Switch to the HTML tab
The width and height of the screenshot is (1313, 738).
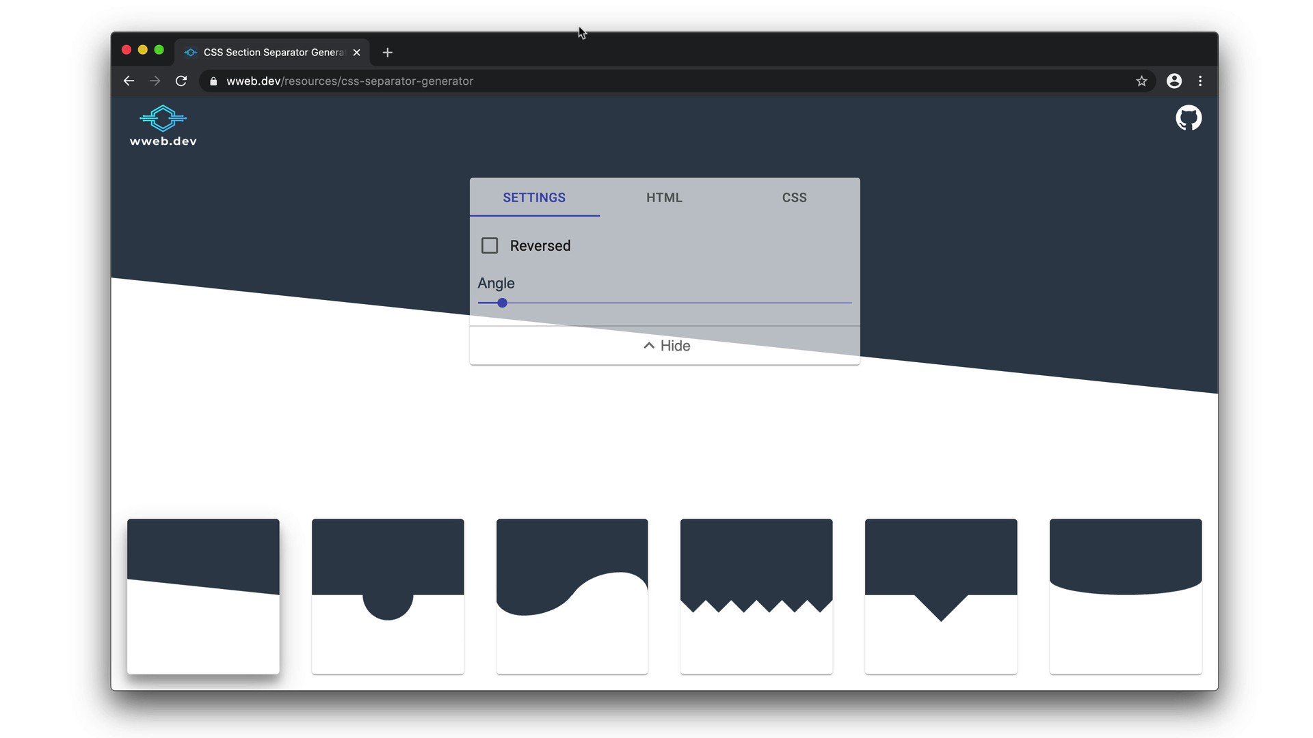point(664,197)
